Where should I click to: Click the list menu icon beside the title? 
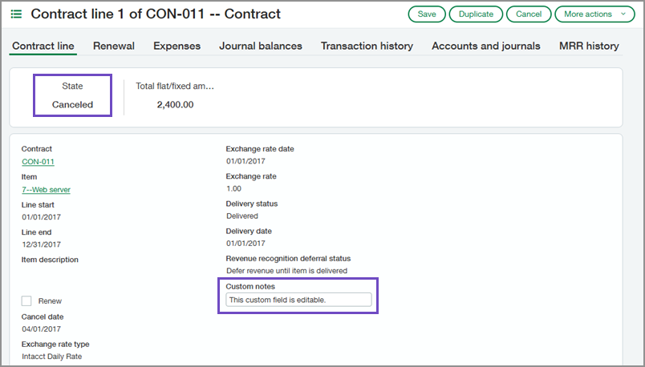pyautogui.click(x=16, y=14)
